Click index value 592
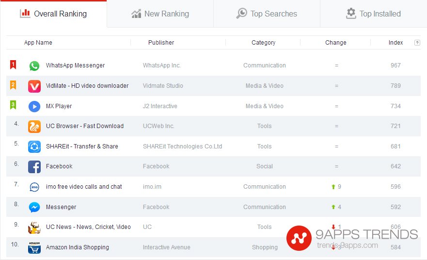 395,207
